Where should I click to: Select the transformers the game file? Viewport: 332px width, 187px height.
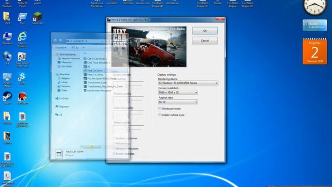98,90
